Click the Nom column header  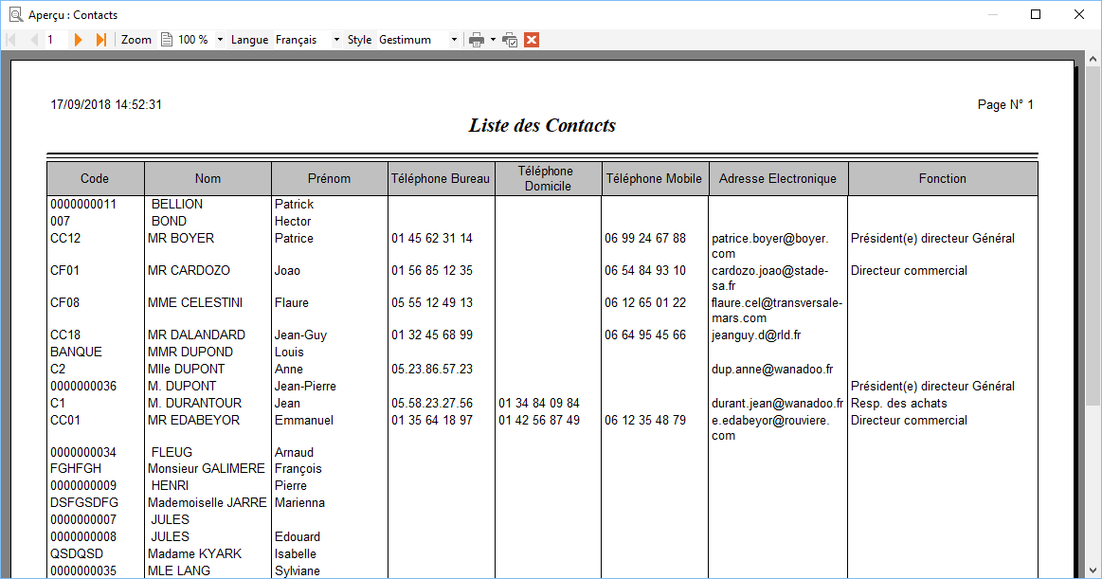[x=208, y=178]
